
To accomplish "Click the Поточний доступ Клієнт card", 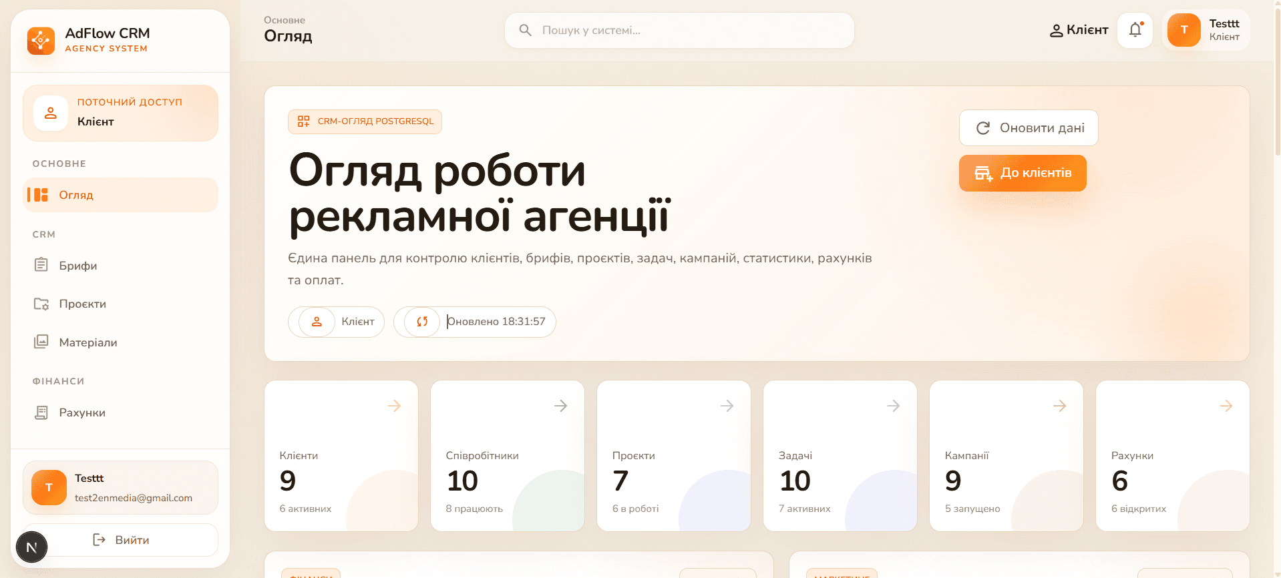I will (120, 113).
